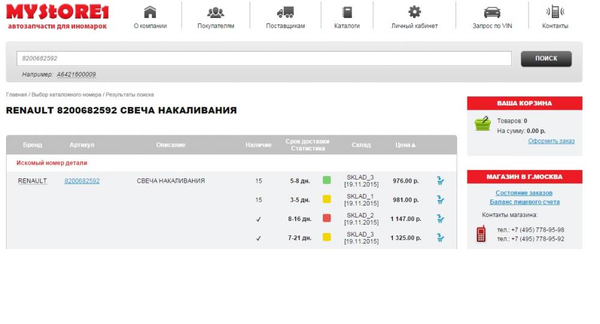Click green statistics square for 5-8 дн.
This screenshot has height=324, width=600.
(x=327, y=180)
